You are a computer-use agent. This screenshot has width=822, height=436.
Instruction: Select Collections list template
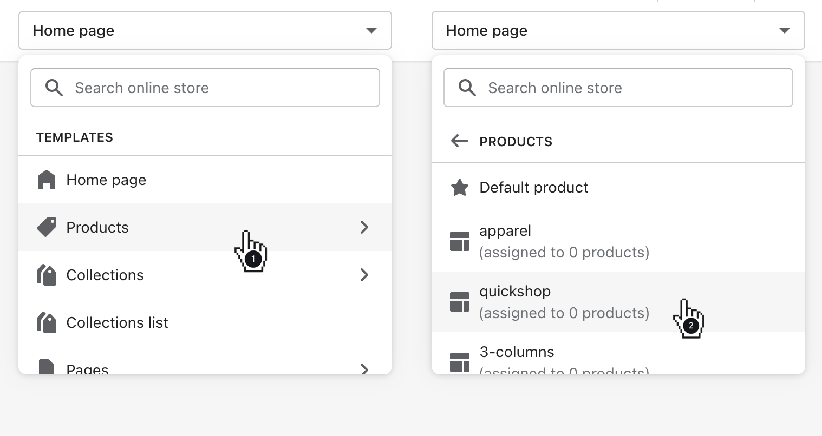[x=118, y=322]
